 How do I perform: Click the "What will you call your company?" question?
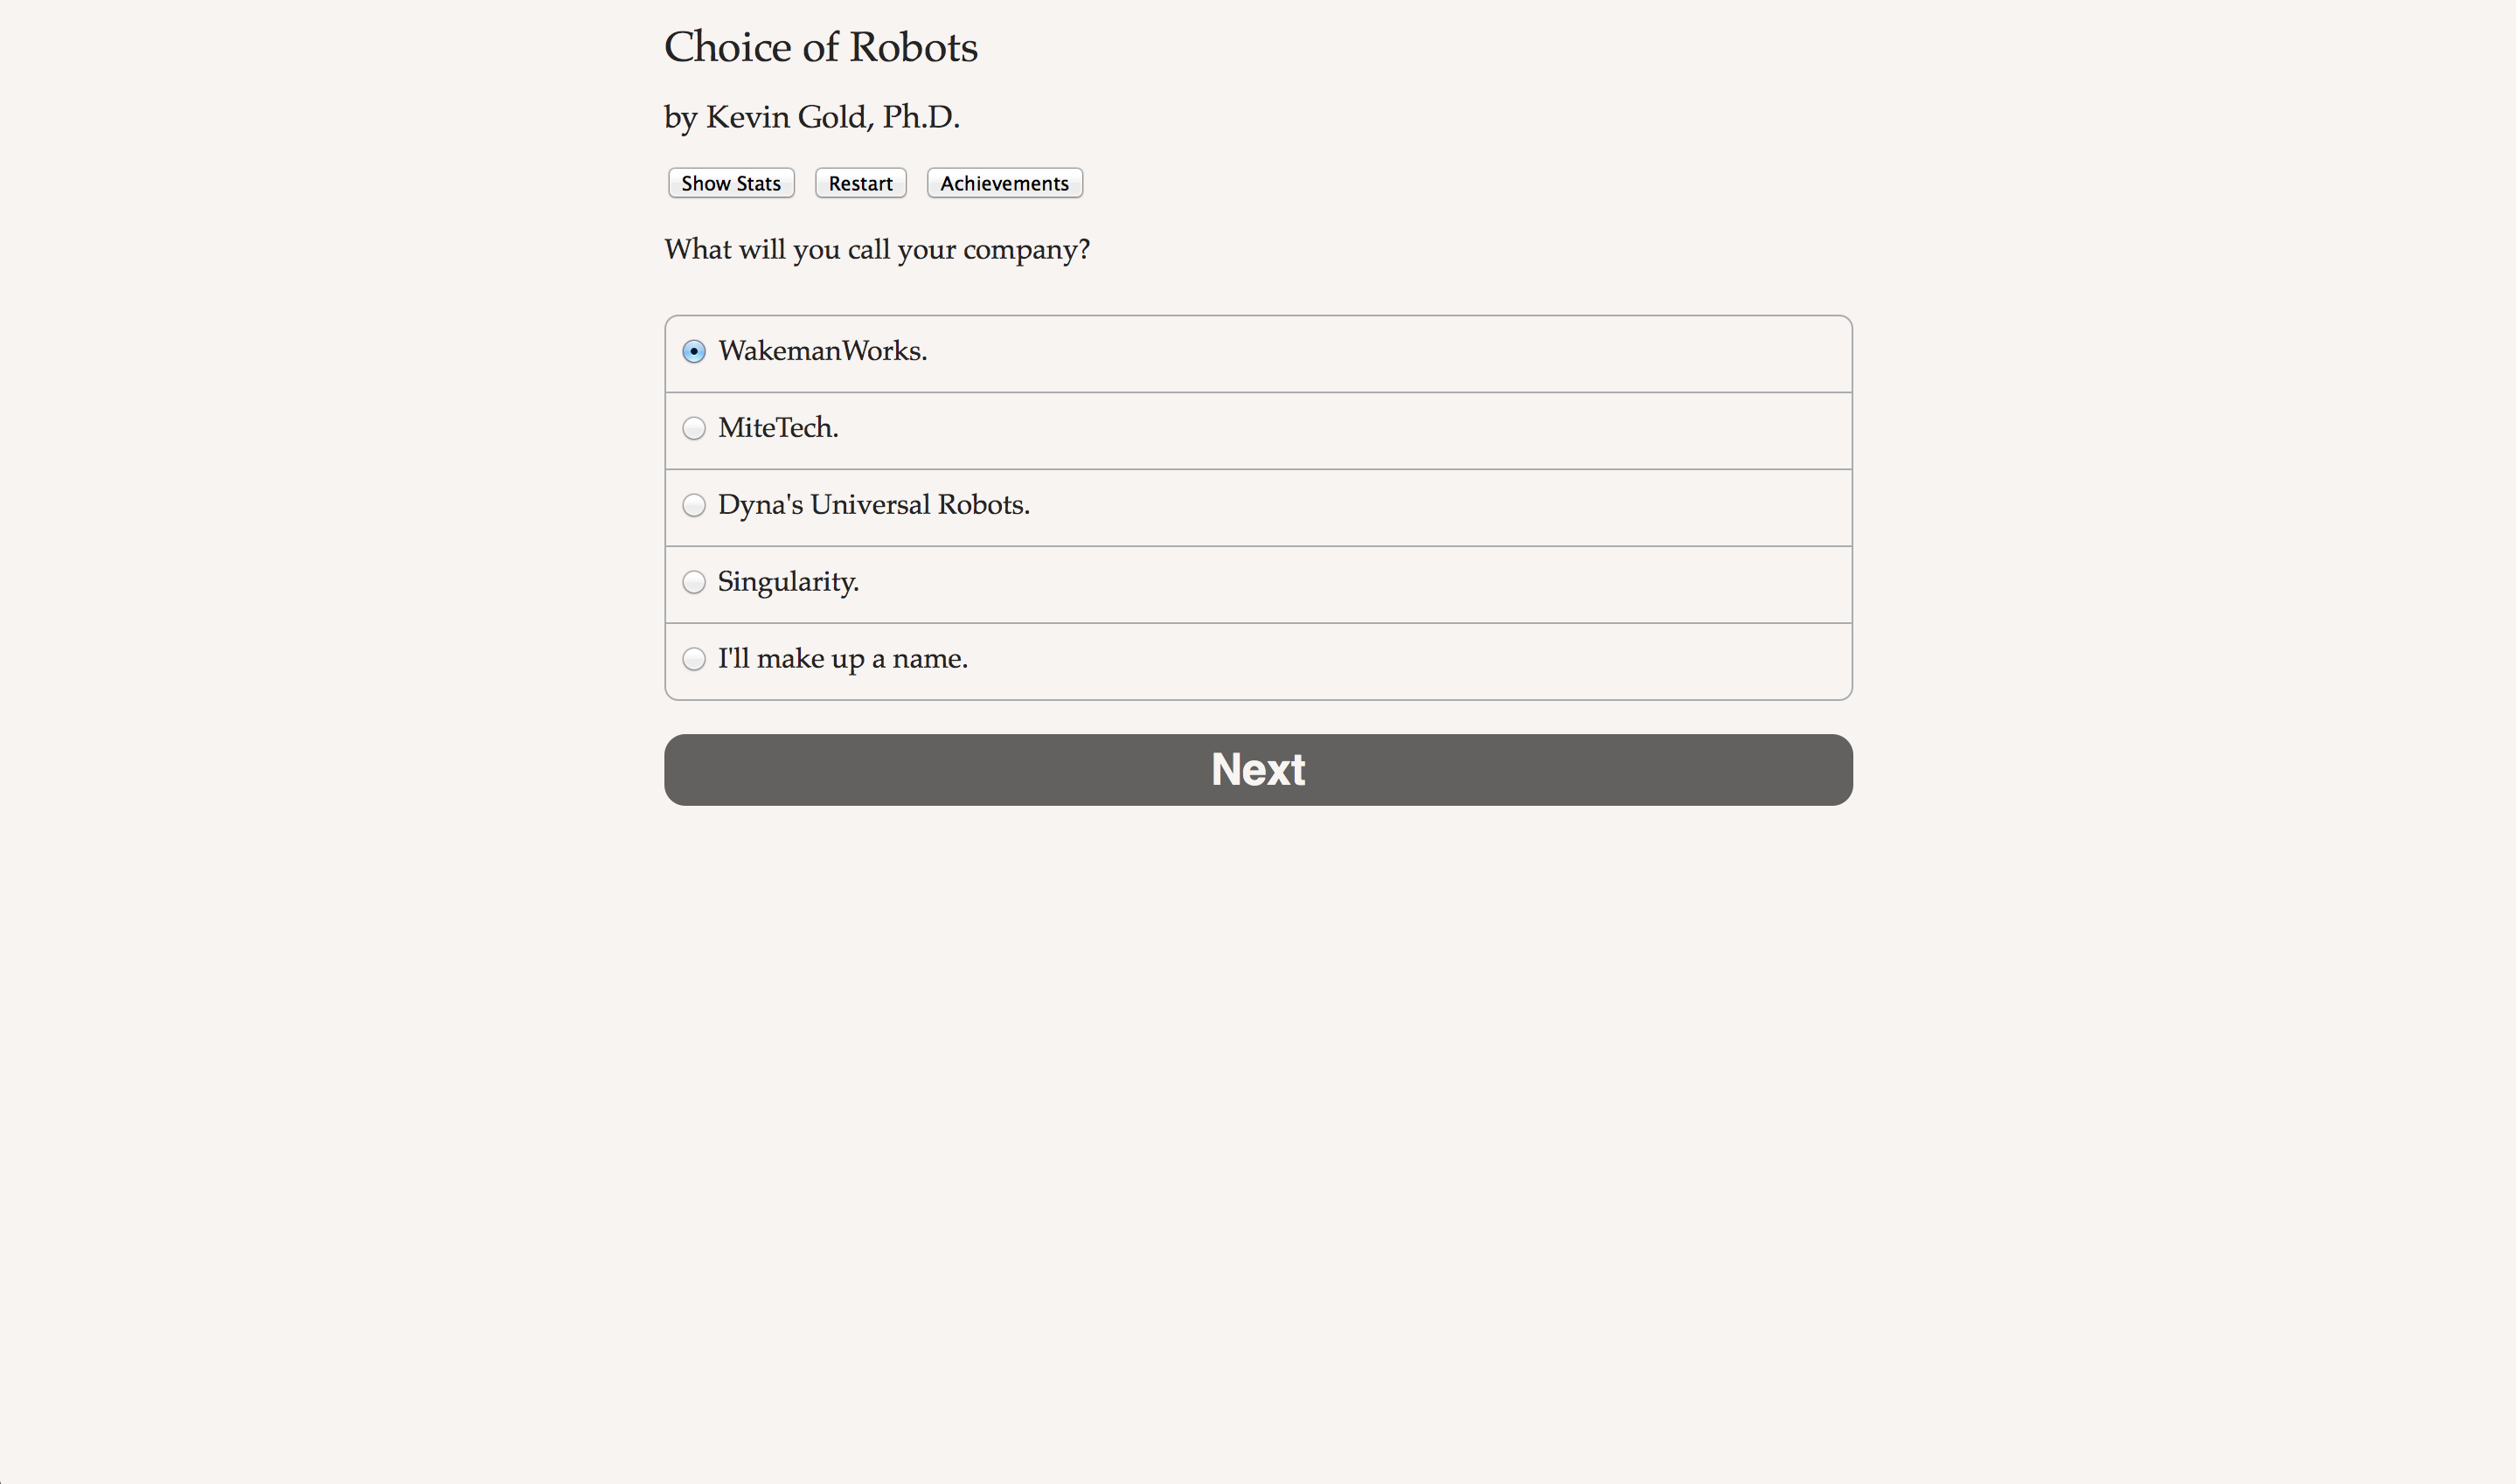click(876, 249)
